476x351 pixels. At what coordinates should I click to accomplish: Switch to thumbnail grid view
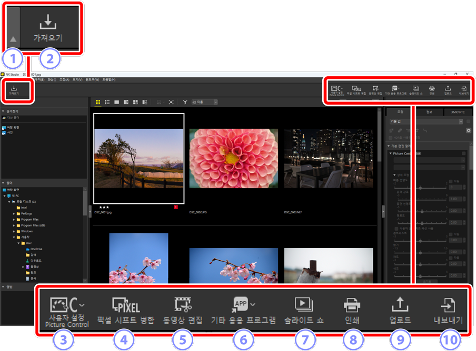tap(98, 102)
